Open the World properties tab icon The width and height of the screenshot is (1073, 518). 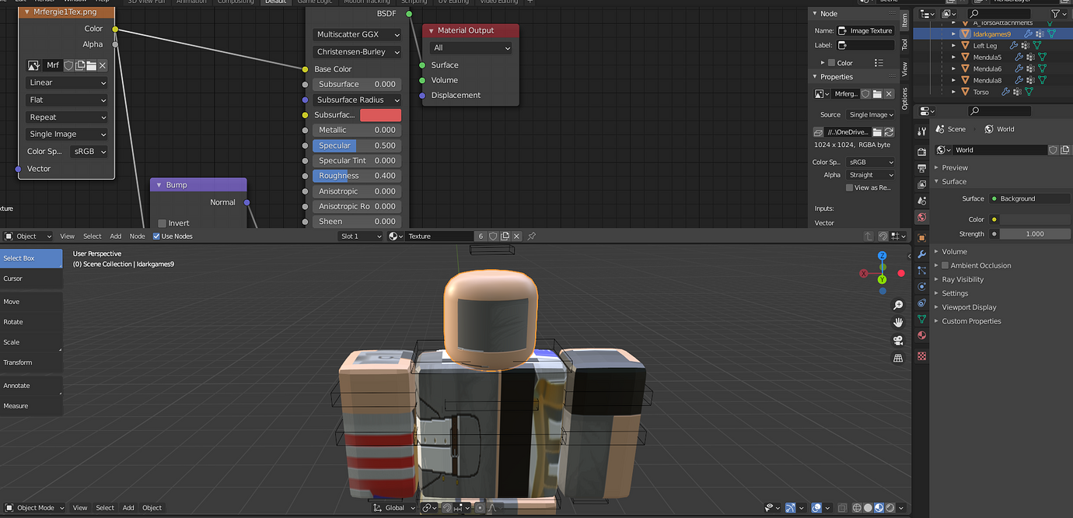click(x=921, y=217)
